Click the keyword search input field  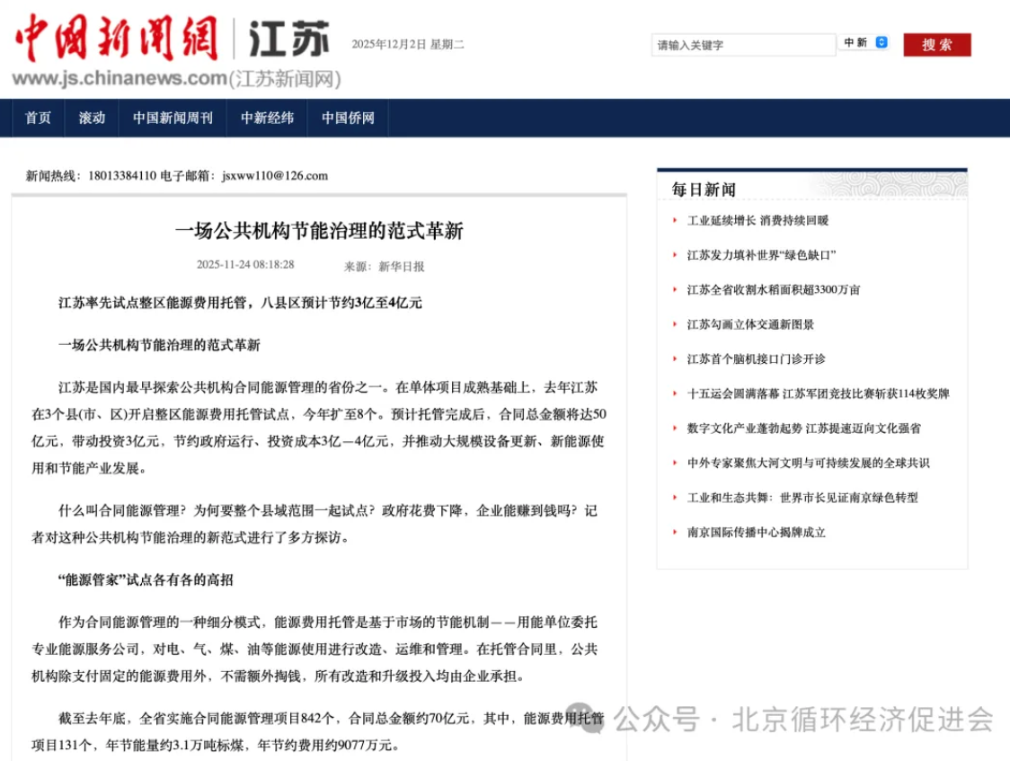tap(743, 45)
